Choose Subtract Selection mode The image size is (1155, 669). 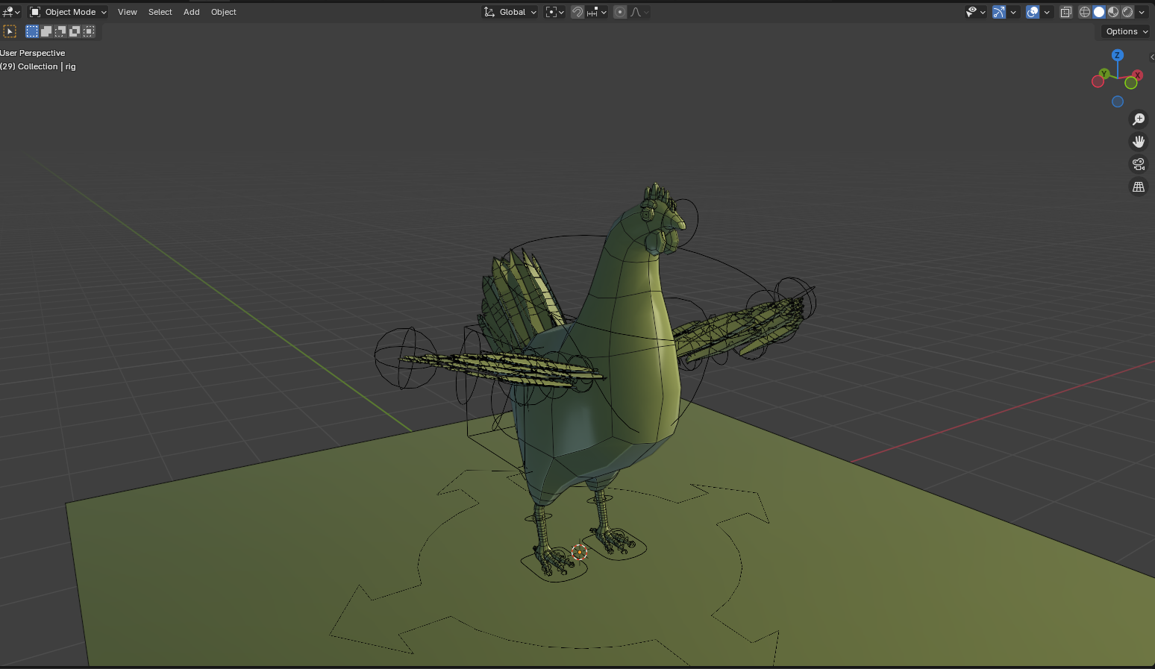pos(60,31)
